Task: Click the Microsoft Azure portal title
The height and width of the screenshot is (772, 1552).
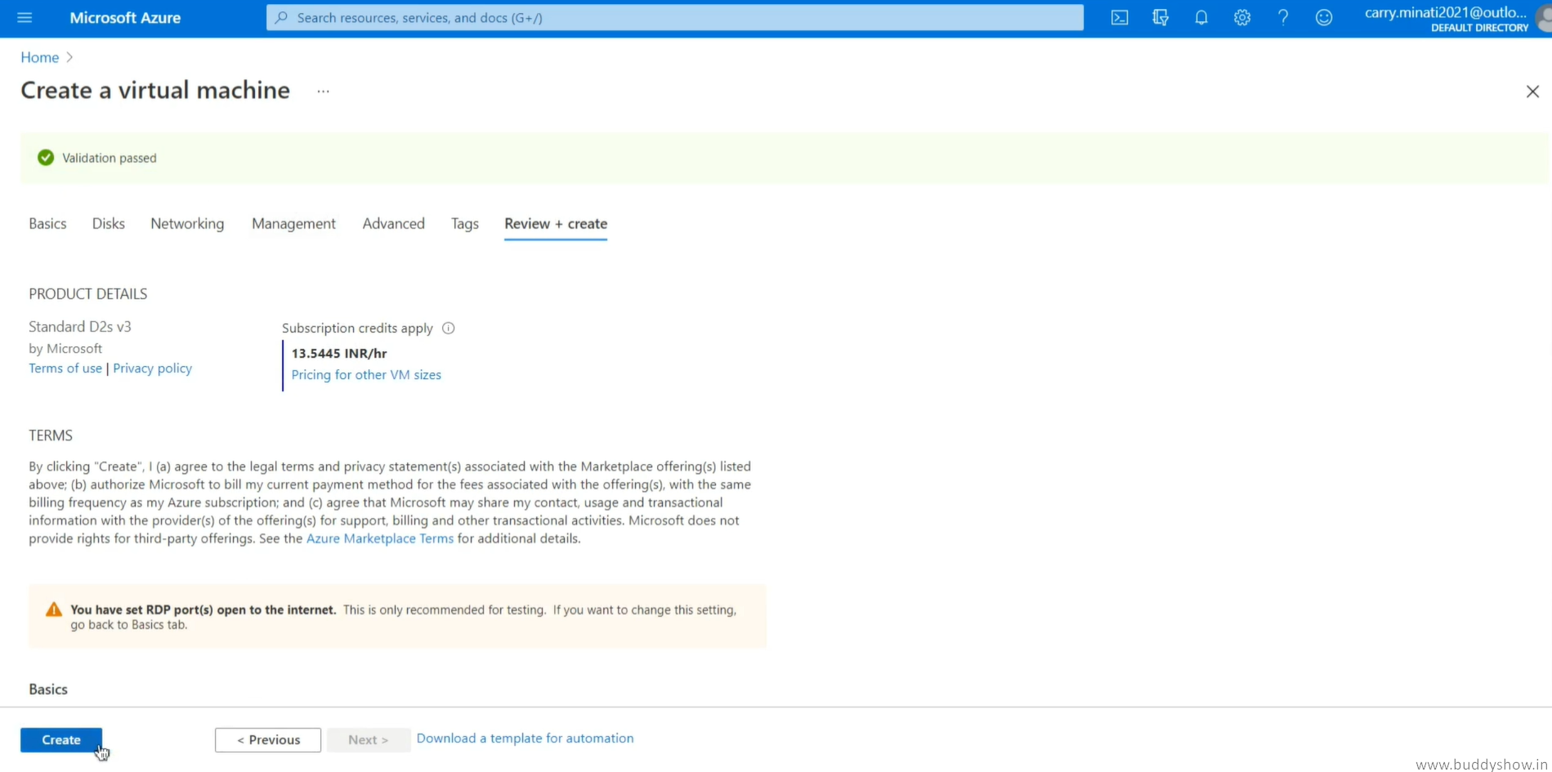Action: click(x=125, y=17)
